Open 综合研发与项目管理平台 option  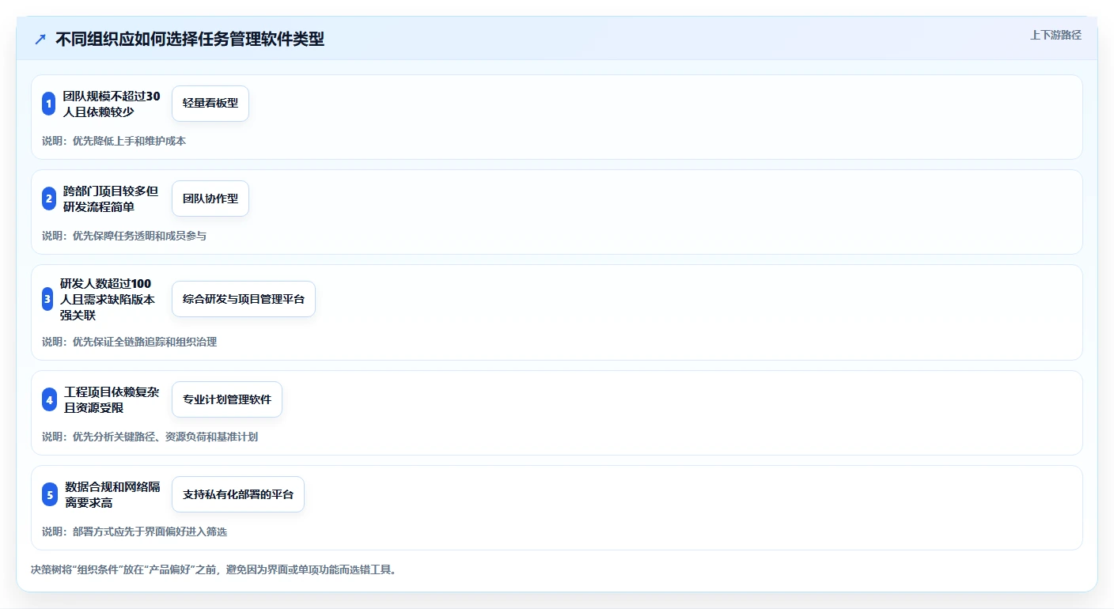(x=244, y=299)
